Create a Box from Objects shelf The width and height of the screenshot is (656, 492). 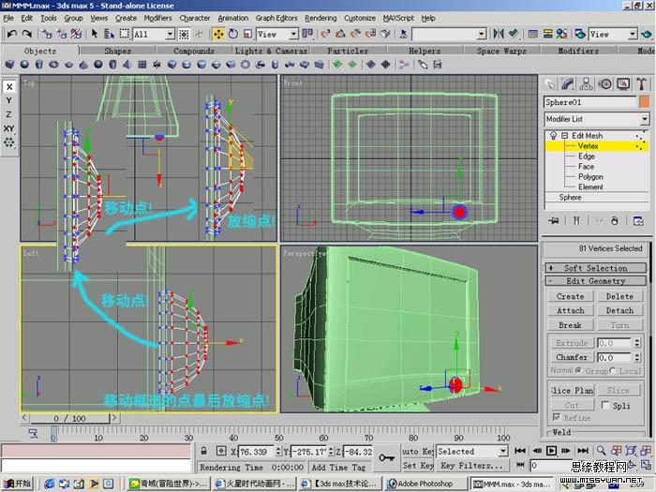pyautogui.click(x=10, y=65)
